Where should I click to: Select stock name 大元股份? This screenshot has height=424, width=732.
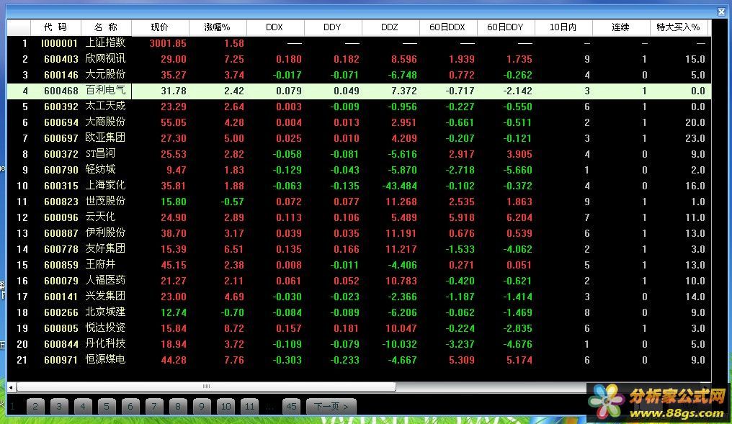point(105,74)
